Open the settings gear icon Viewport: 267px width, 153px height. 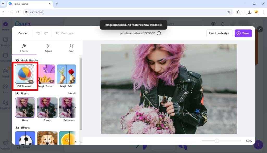tap(213, 24)
